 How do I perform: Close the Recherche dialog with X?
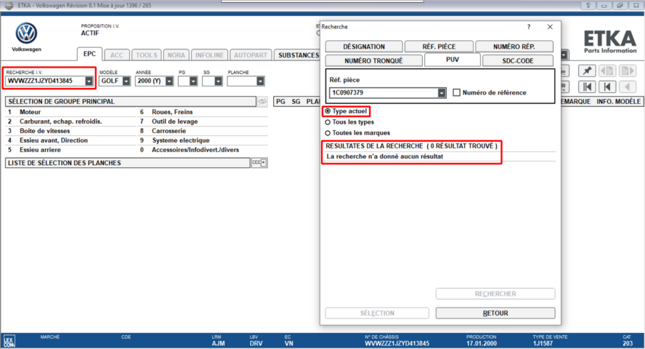coord(550,27)
